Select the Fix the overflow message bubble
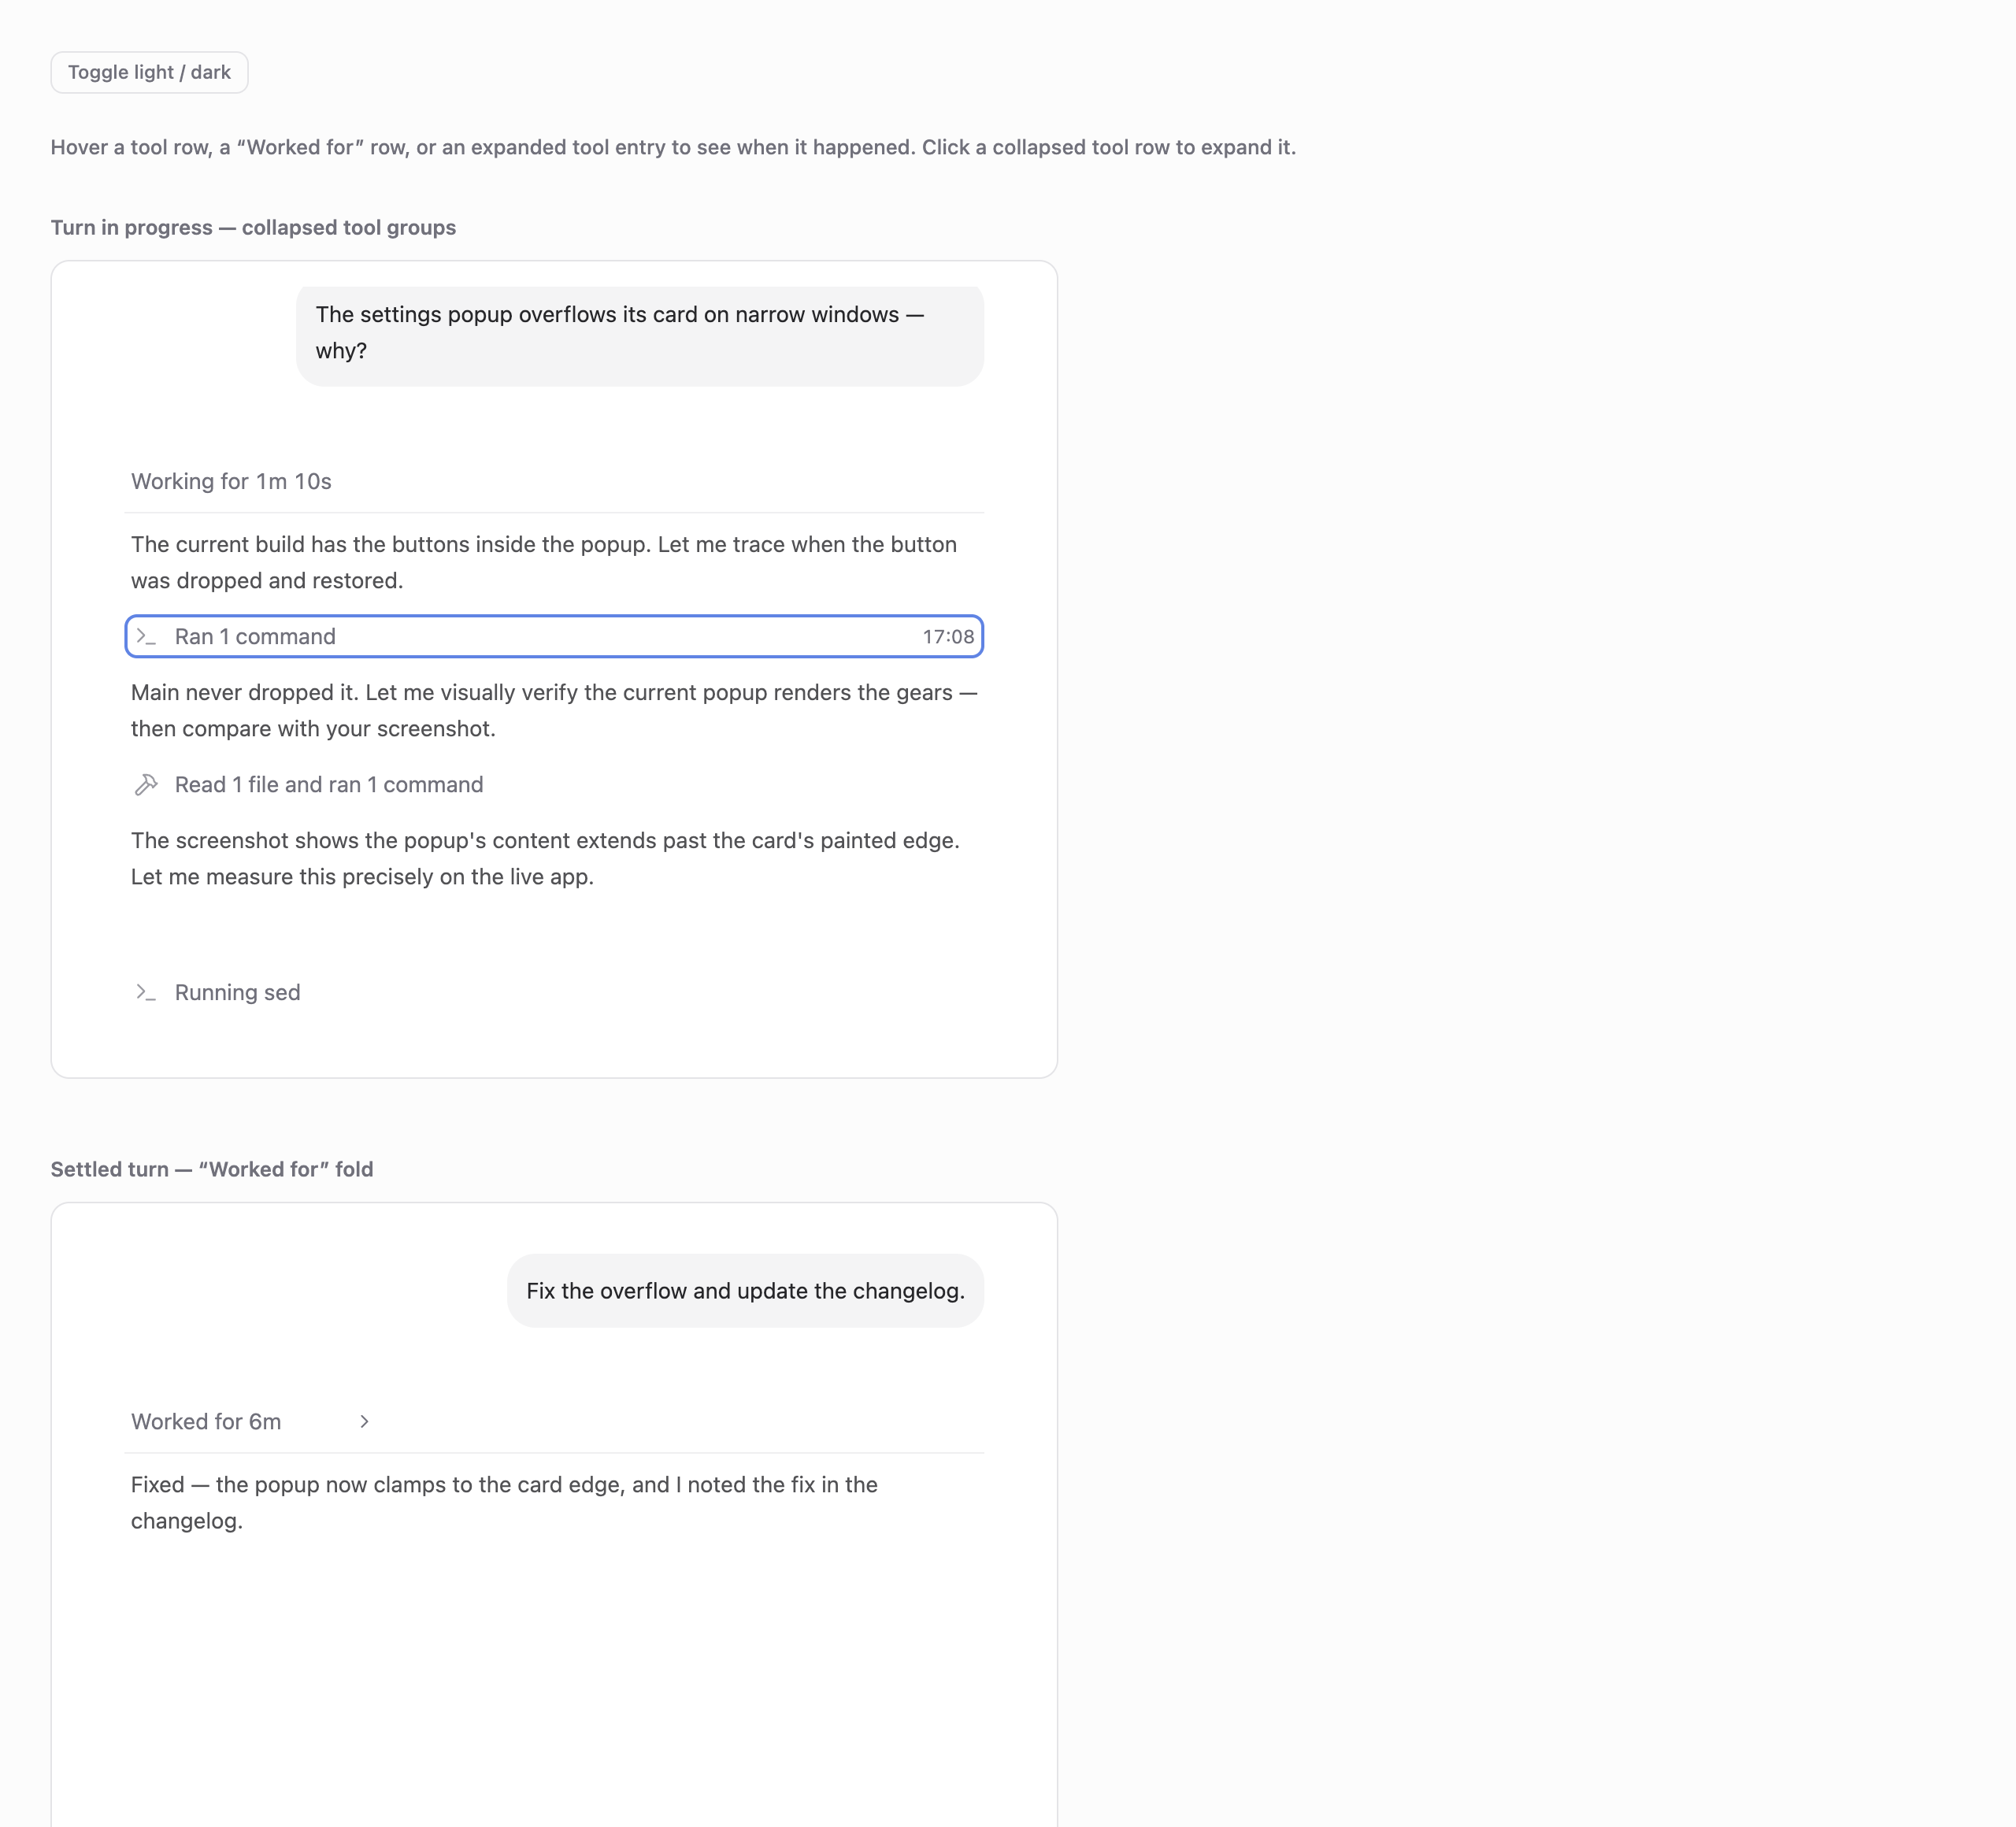 (745, 1291)
